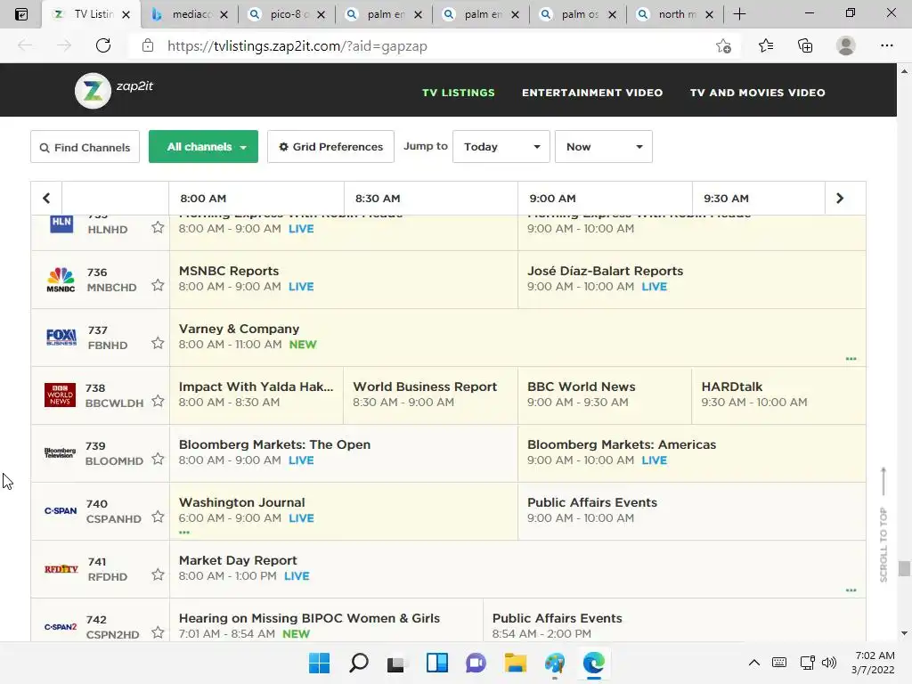Open the All channels dropdown
The image size is (912, 684).
203,147
